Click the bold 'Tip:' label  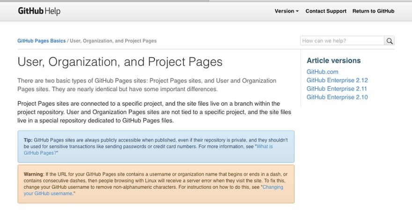click(28, 140)
